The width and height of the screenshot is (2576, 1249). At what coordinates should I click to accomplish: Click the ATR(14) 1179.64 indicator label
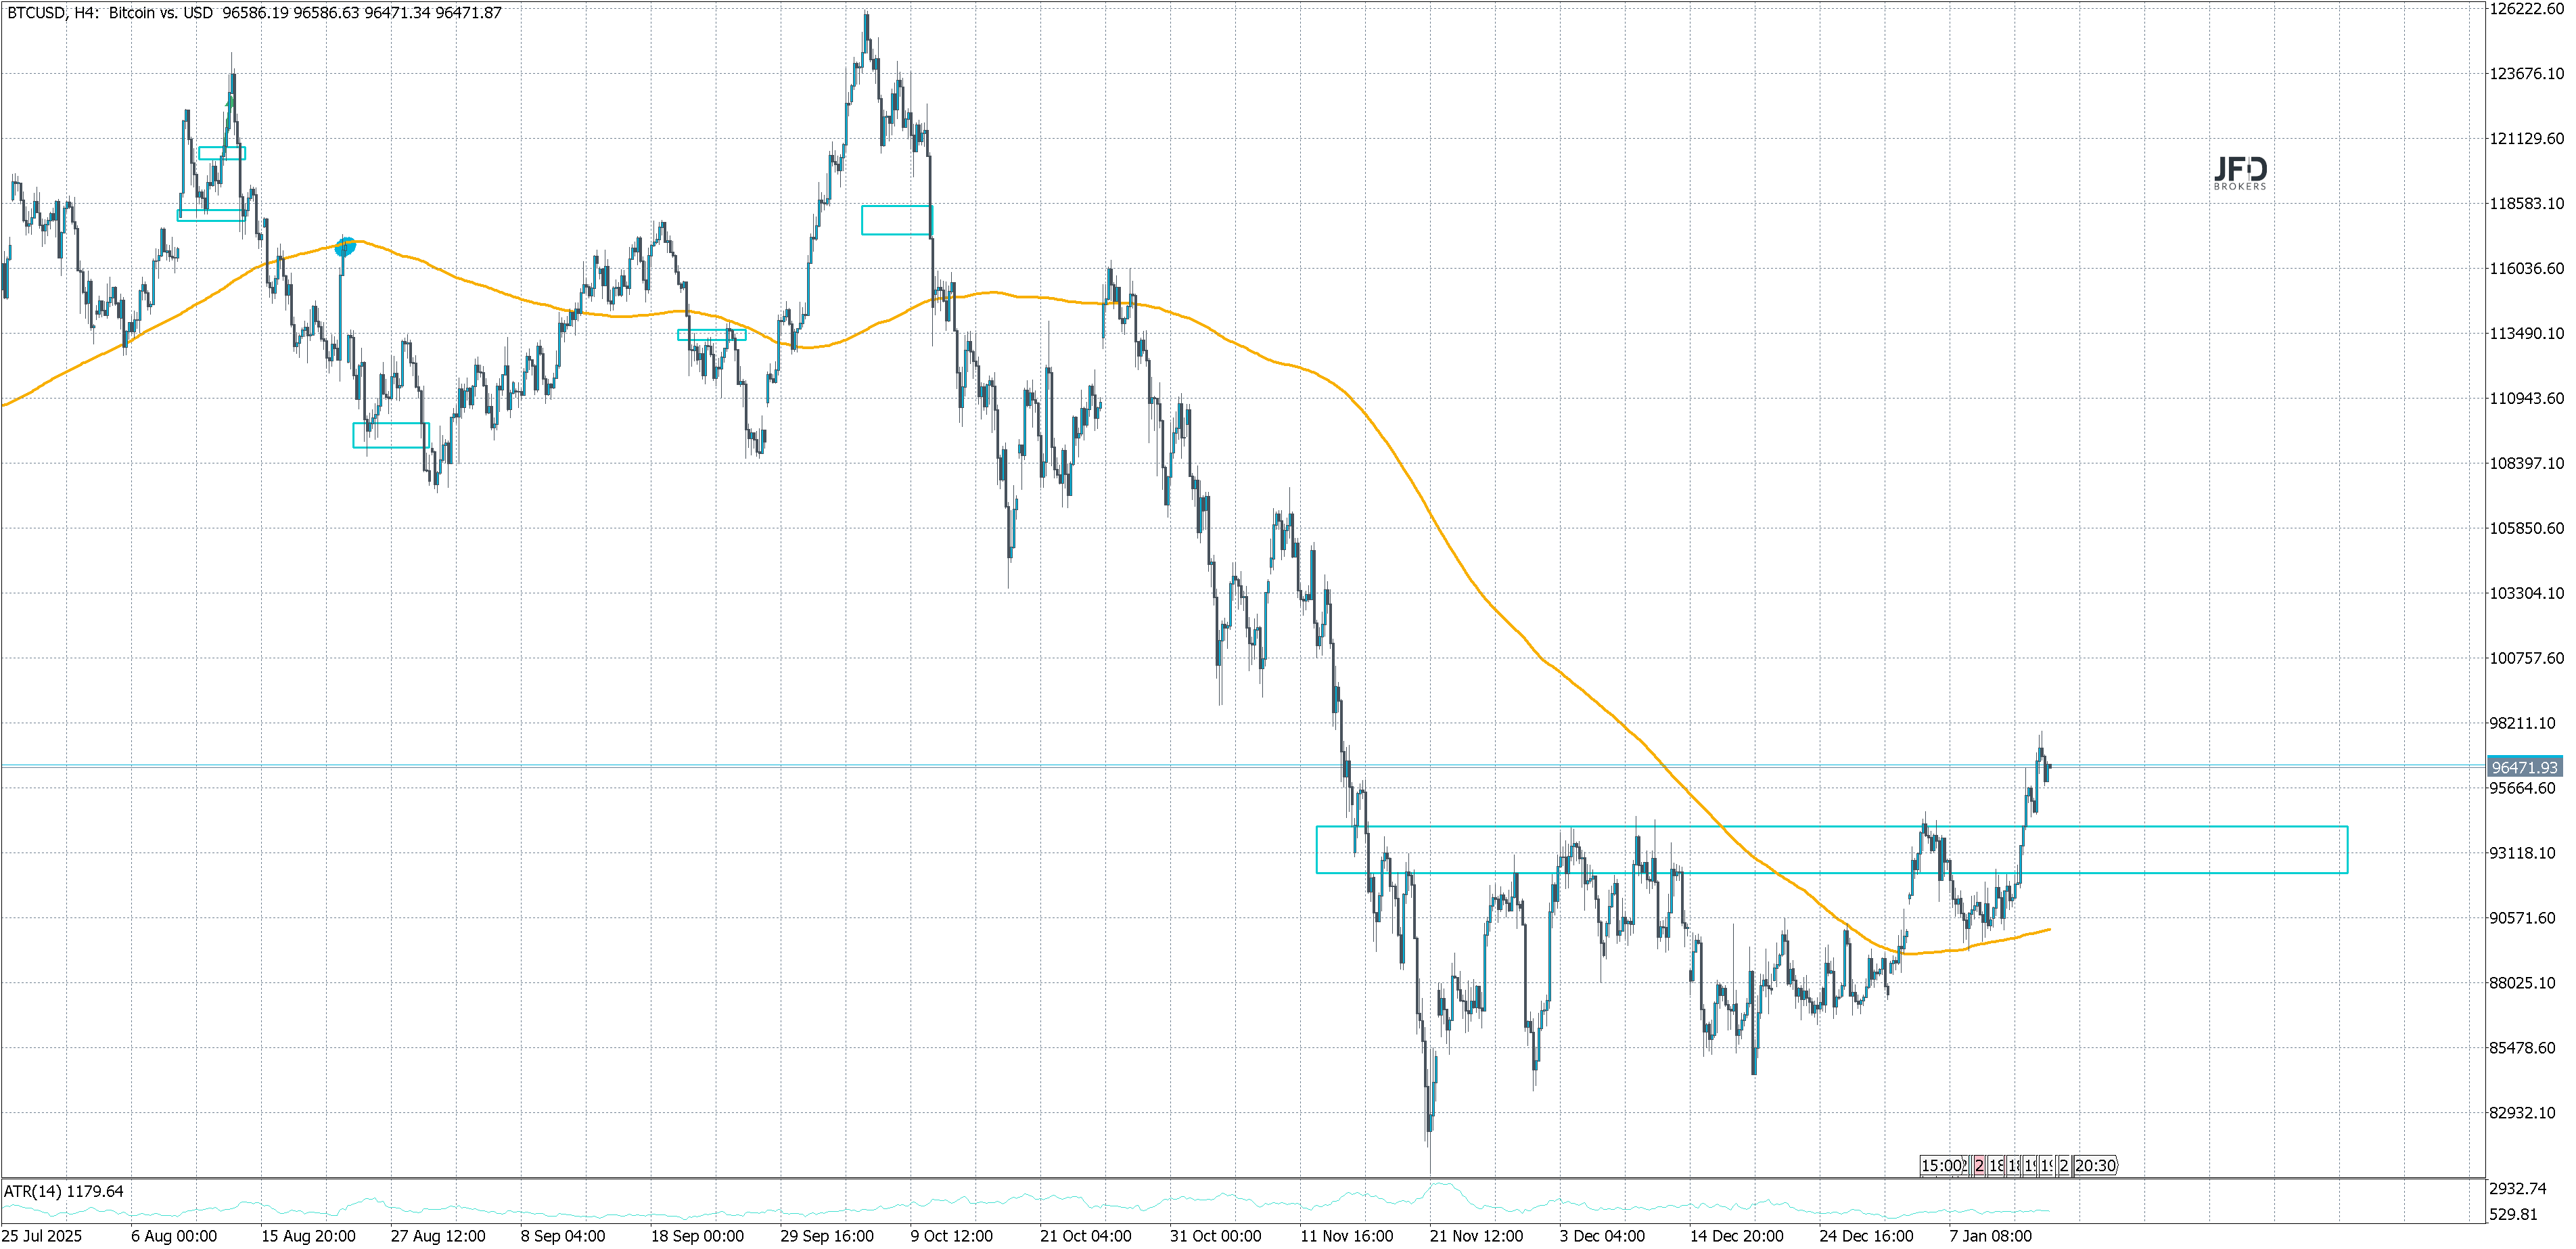click(x=64, y=1191)
